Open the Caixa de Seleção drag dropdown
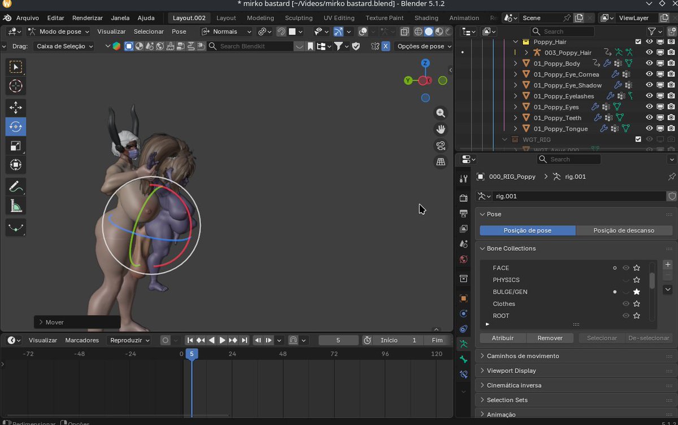This screenshot has width=678, height=425. coord(63,46)
